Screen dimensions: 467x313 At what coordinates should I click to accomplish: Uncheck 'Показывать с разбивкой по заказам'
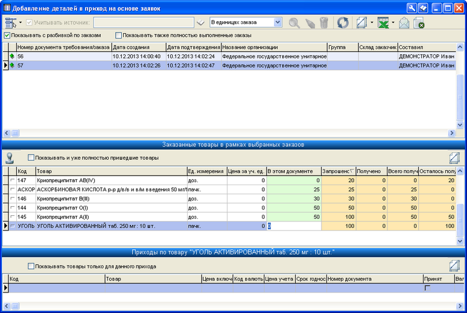pyautogui.click(x=7, y=36)
